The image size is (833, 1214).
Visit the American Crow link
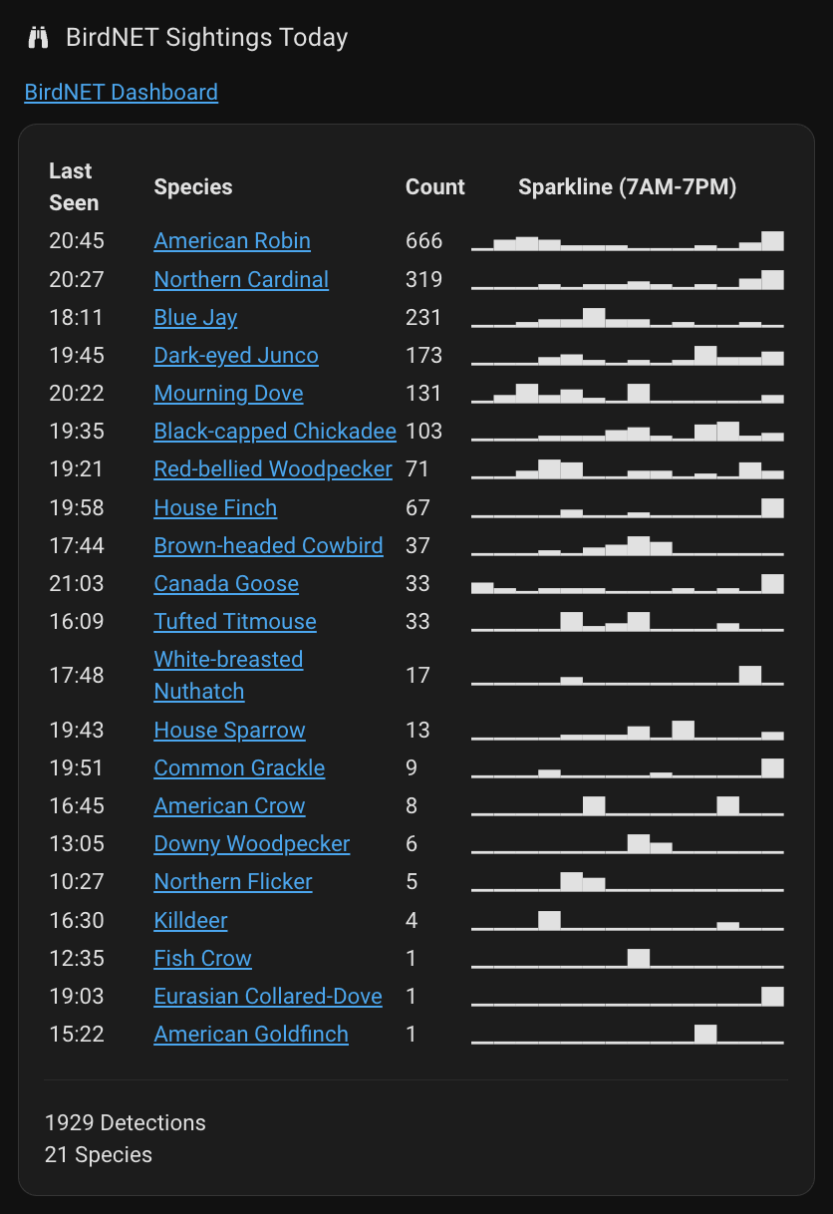tap(229, 806)
